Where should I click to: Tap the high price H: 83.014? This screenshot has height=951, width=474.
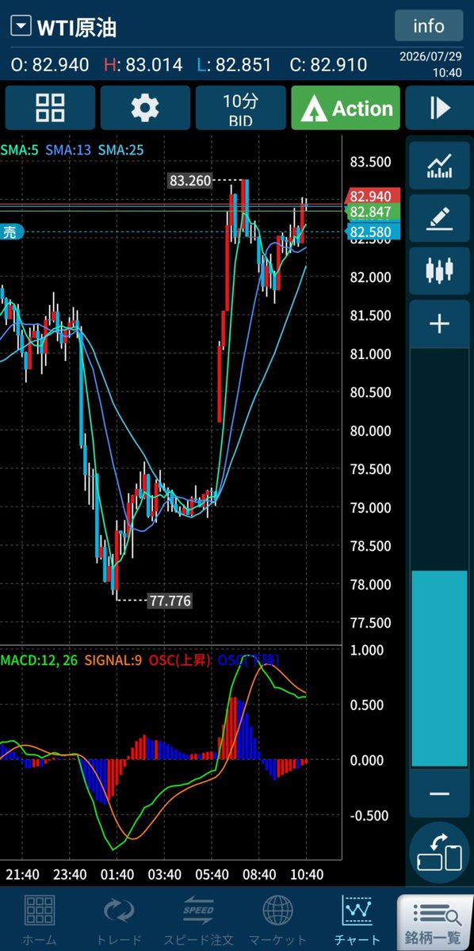[x=143, y=65]
